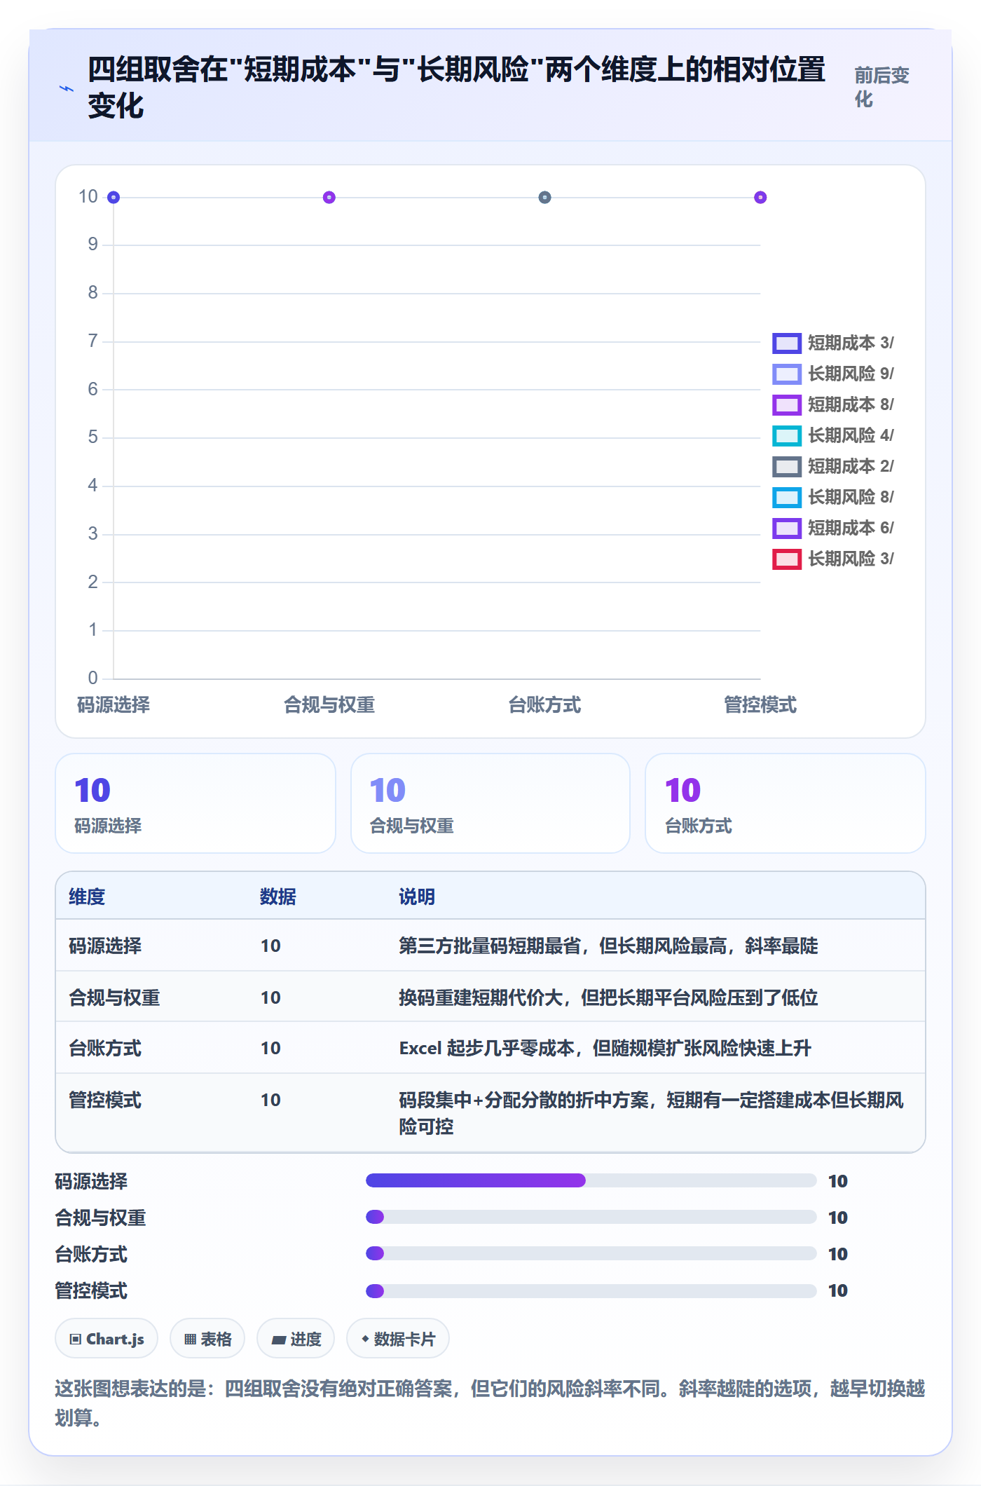The height and width of the screenshot is (1486, 981).
Task: Hide the 长期风险 4/ dataset via legend
Action: [x=833, y=435]
